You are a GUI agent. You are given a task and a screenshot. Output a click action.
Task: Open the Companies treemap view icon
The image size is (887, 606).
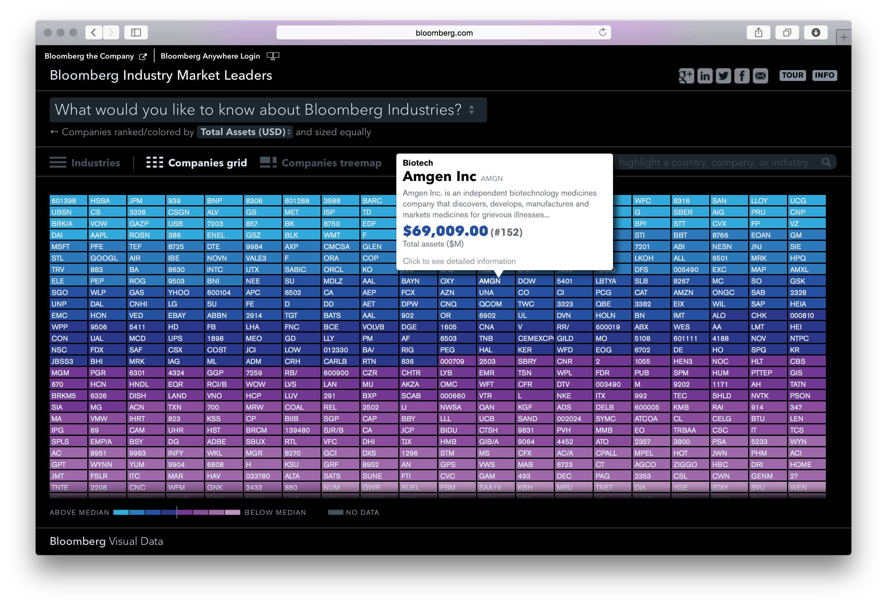[x=268, y=162]
